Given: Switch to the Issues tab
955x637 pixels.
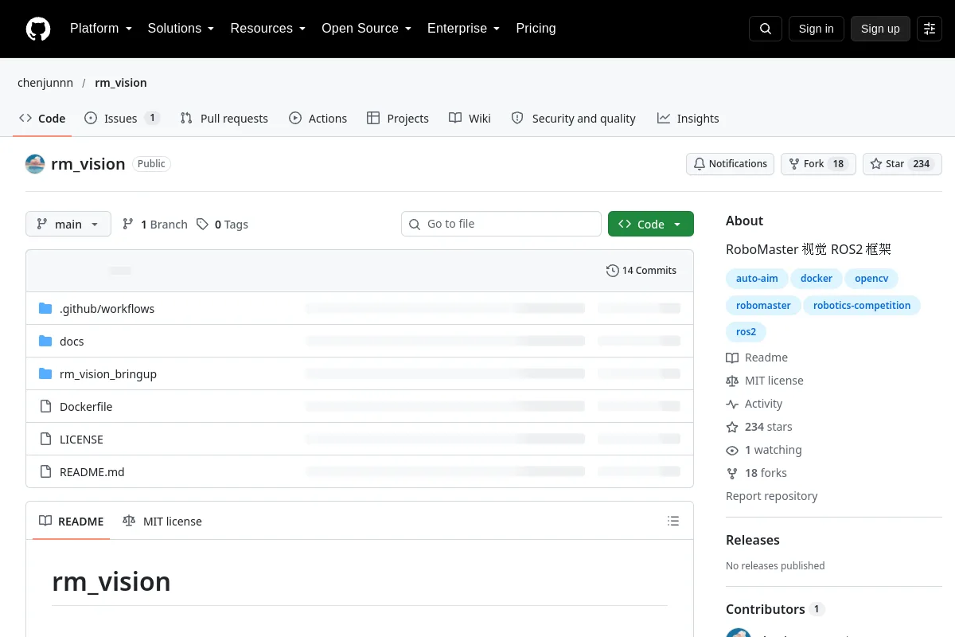Looking at the screenshot, I should click(123, 118).
